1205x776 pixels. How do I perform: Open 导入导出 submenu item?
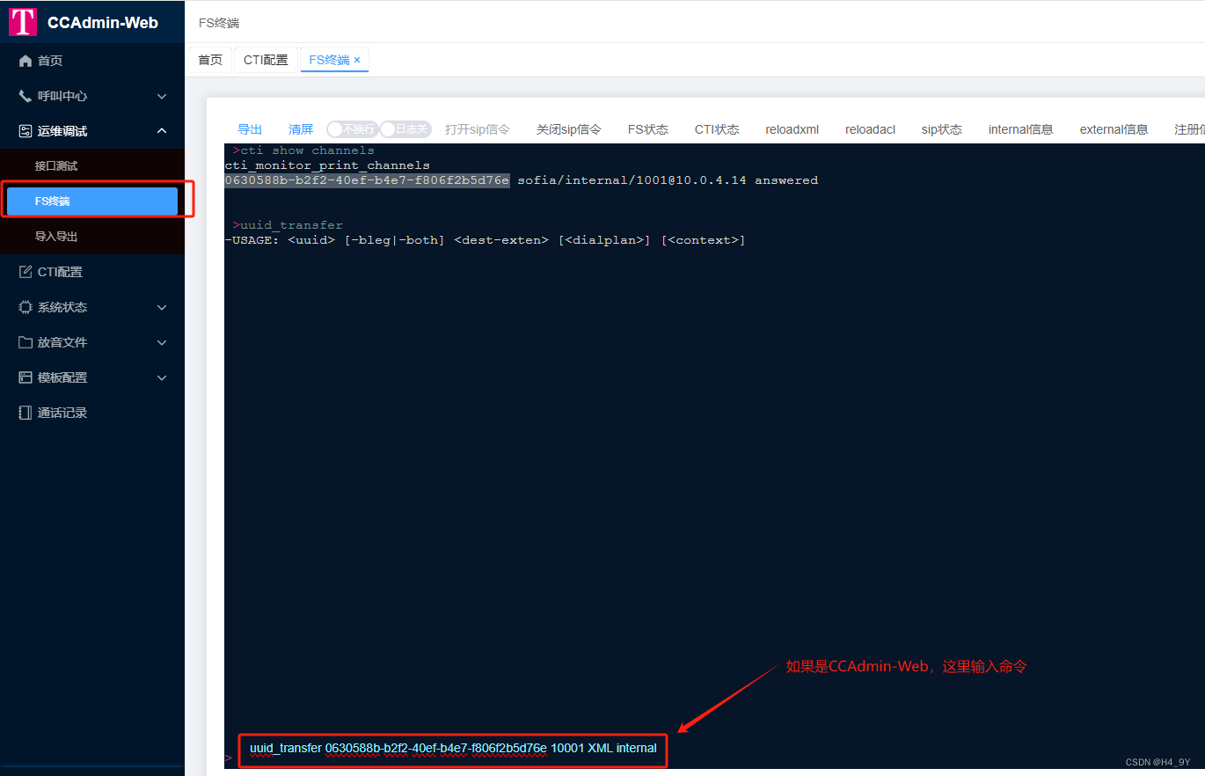click(92, 237)
